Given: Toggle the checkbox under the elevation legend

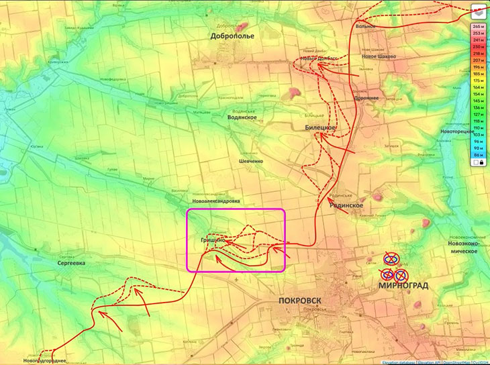Looking at the screenshot, I should point(475,162).
